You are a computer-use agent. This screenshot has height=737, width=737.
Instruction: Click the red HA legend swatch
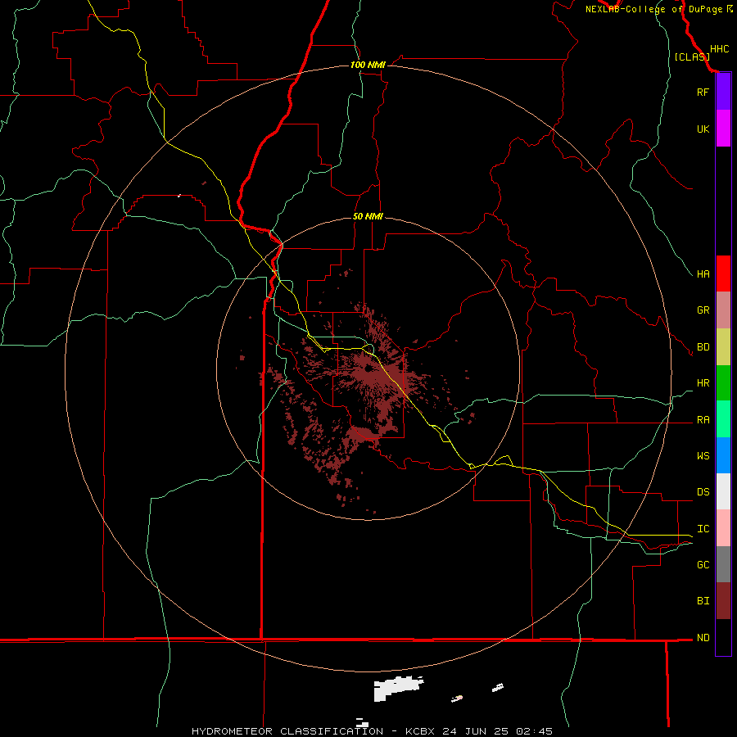point(723,274)
